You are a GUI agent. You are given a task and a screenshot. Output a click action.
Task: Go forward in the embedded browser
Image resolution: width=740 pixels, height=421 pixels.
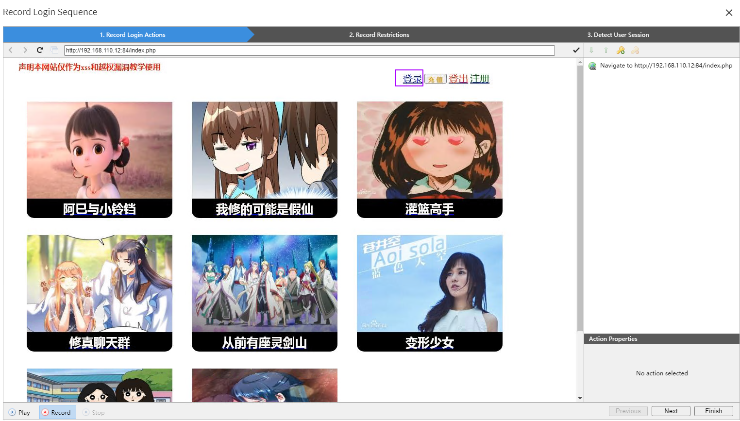tap(25, 50)
